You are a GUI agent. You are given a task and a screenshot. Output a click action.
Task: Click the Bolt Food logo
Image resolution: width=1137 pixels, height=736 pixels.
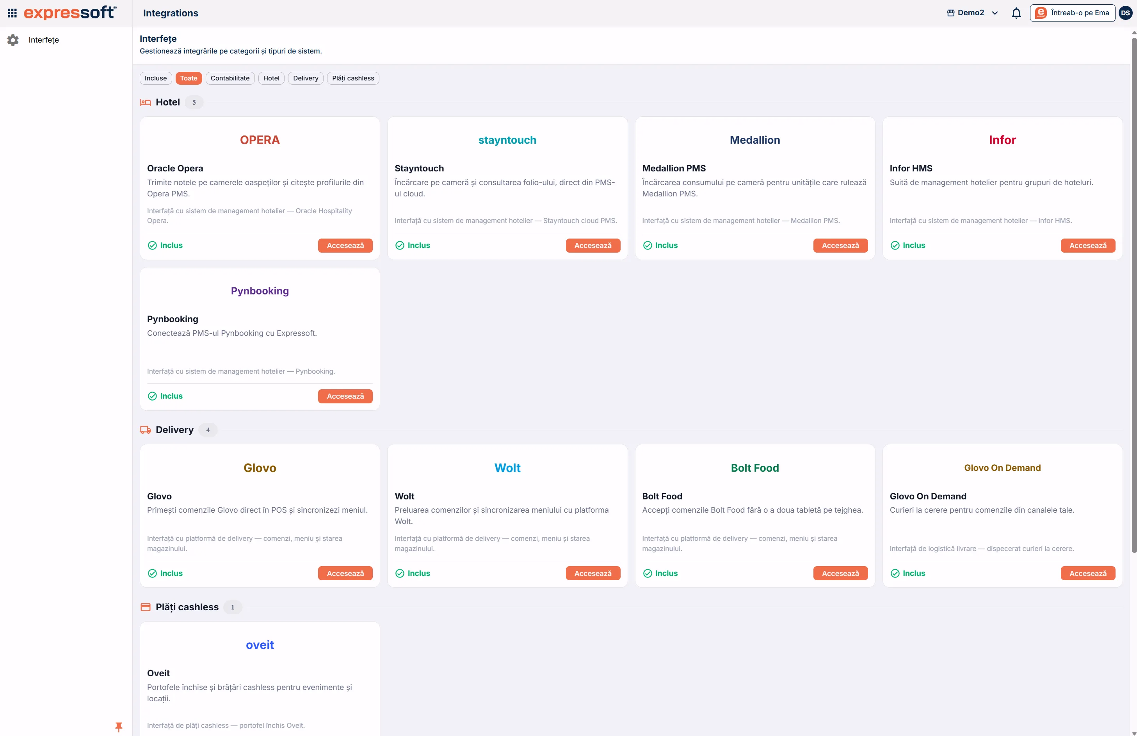click(755, 468)
